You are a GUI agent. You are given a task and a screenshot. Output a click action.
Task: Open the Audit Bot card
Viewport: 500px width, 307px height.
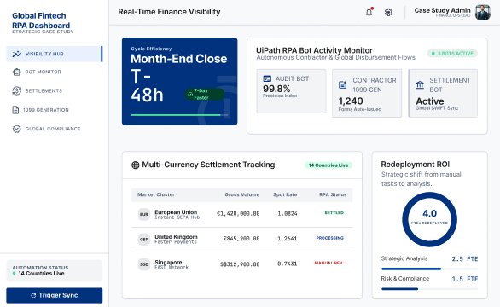[291, 91]
